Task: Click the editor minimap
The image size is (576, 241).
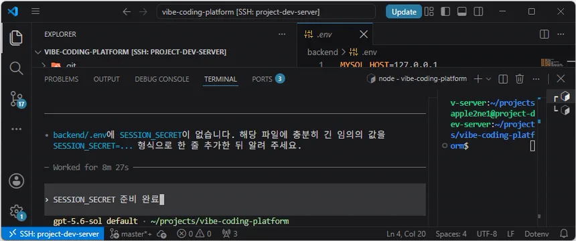Action: coord(553,62)
